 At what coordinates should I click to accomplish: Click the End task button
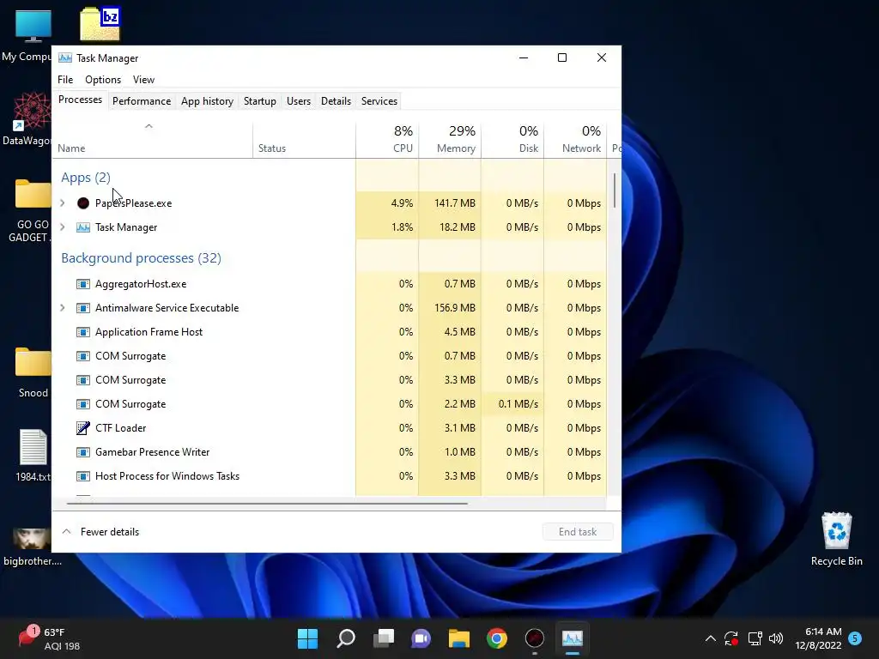578,532
